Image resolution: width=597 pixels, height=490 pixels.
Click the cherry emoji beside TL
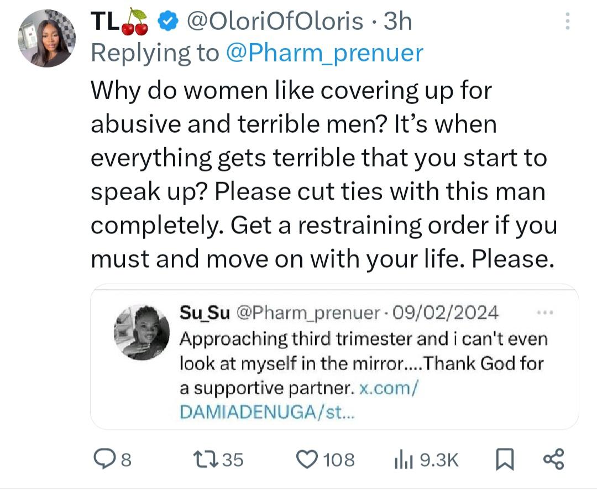pos(134,22)
